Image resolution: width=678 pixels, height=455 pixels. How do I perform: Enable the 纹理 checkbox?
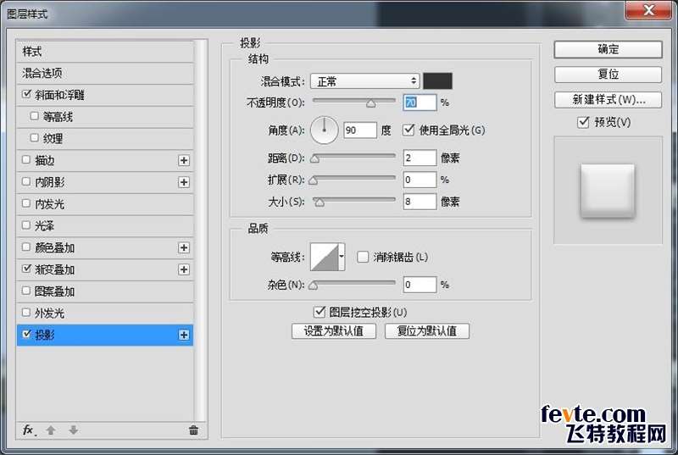click(x=35, y=137)
